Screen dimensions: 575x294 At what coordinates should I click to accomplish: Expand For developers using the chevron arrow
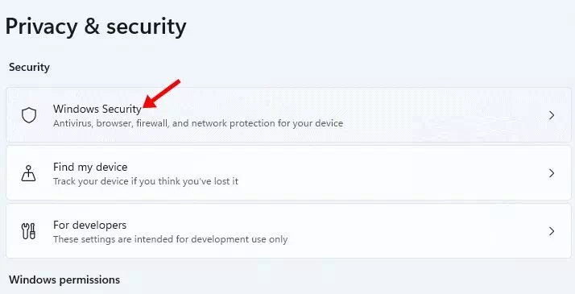coord(552,231)
